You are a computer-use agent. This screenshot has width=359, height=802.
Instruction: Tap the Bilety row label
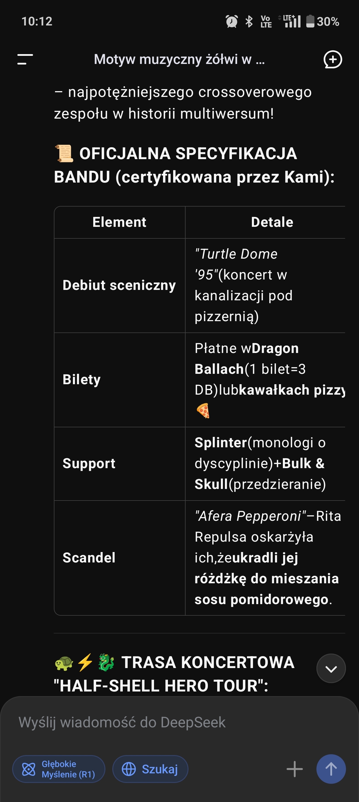point(82,380)
